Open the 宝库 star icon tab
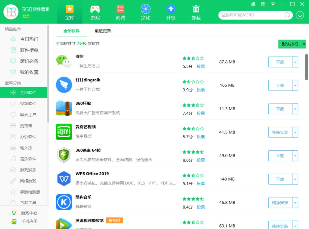Image resolution: width=309 pixels, height=229 pixels. pyautogui.click(x=70, y=12)
